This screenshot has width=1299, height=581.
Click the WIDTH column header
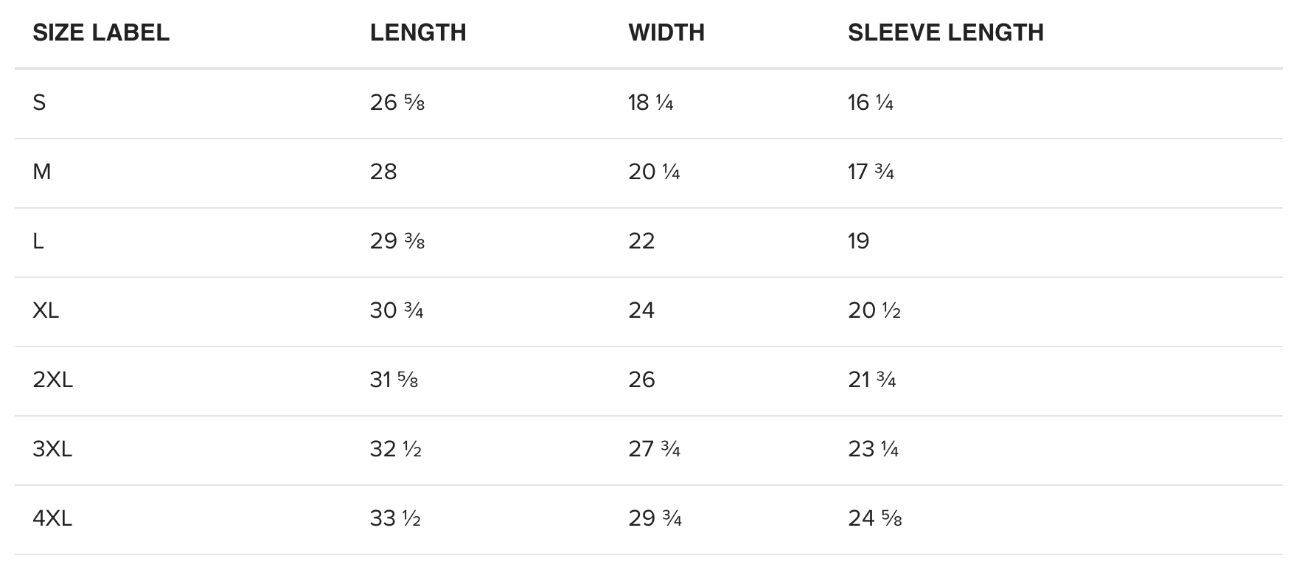[666, 32]
